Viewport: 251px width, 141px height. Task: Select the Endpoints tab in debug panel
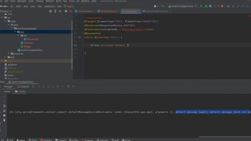pos(24,87)
